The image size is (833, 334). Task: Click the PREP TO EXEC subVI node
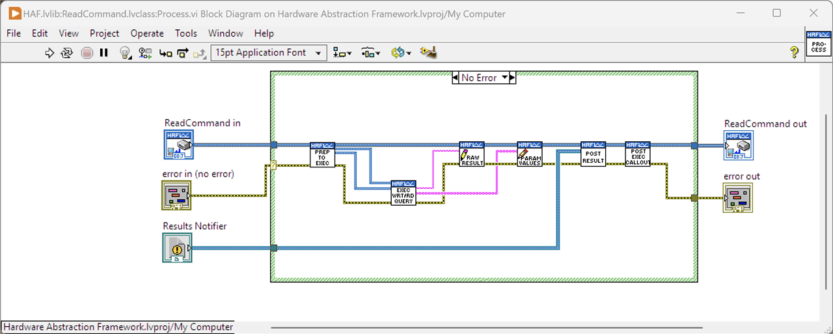(x=322, y=155)
